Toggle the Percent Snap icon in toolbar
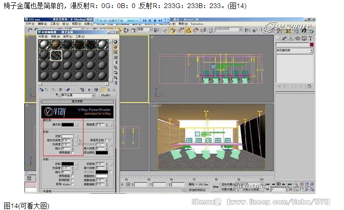344x210 pixels. pyautogui.click(x=196, y=30)
